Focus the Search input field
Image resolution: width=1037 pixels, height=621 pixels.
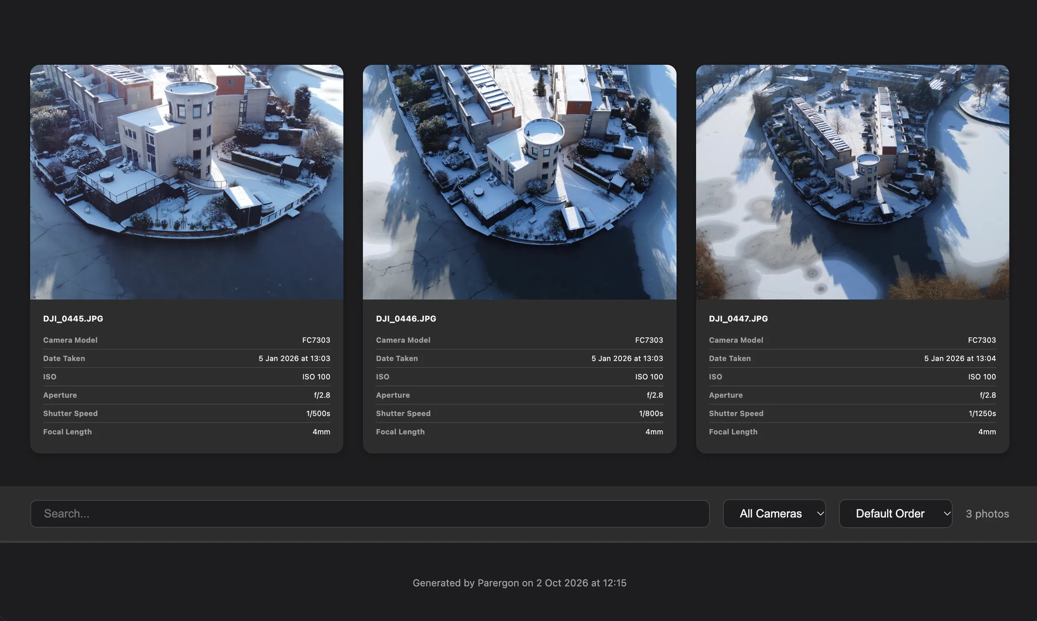click(x=370, y=513)
